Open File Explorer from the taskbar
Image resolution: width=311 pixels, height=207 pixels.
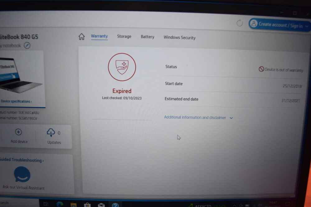(x=74, y=205)
